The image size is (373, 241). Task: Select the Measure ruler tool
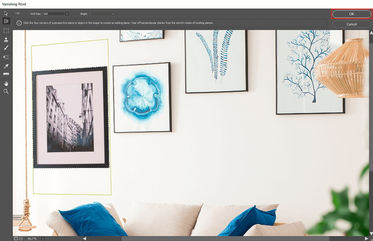[x=6, y=74]
